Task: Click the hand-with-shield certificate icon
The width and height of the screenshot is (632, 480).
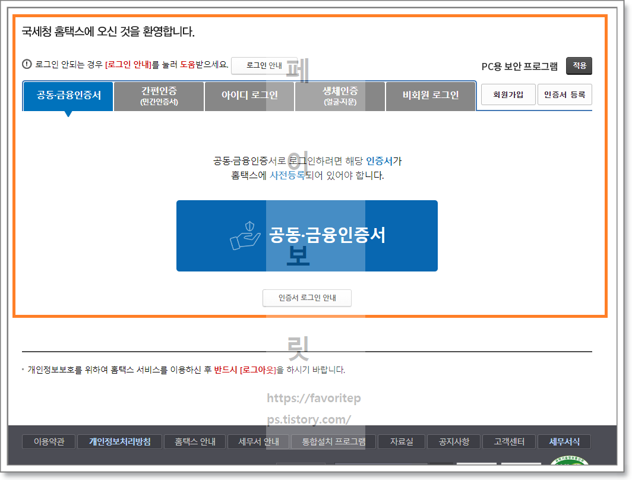Action: click(245, 236)
